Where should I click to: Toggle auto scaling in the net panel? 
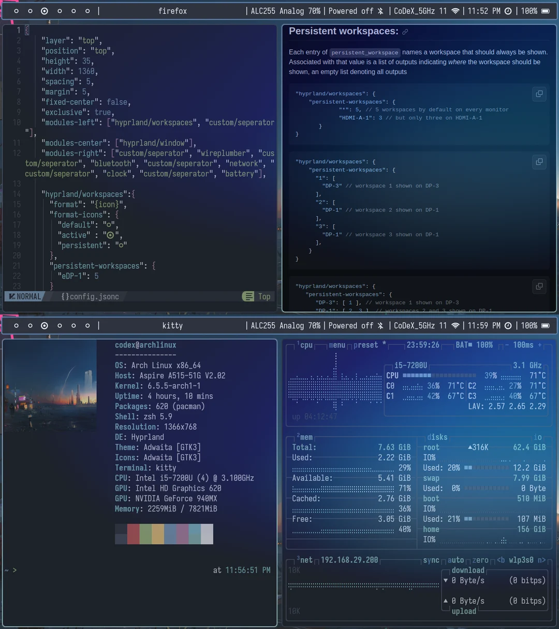click(x=456, y=560)
